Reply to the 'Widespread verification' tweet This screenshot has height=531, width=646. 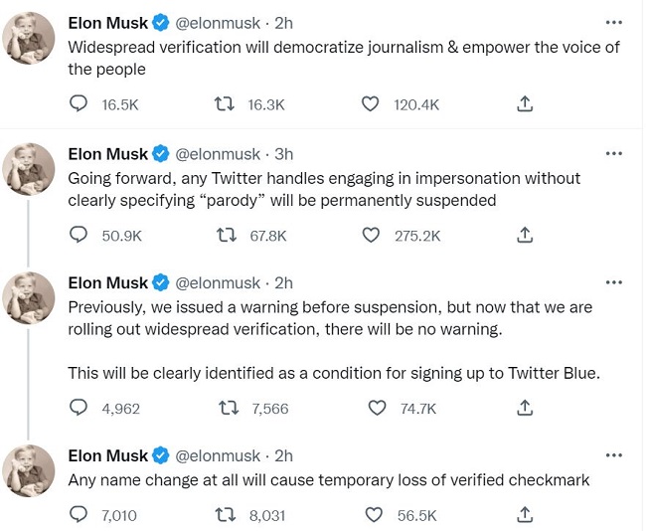80,104
